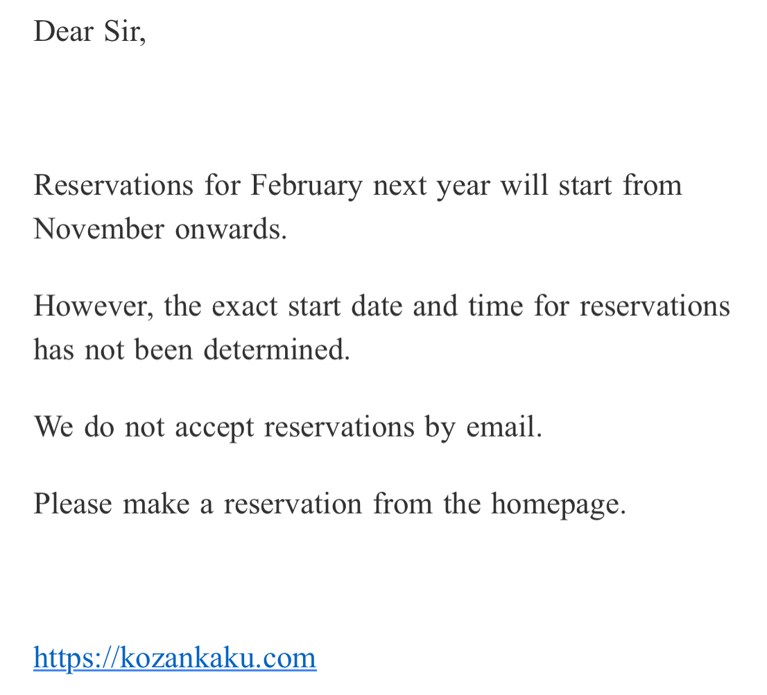
Task: Click the word "homepage." in the email
Action: coord(558,503)
